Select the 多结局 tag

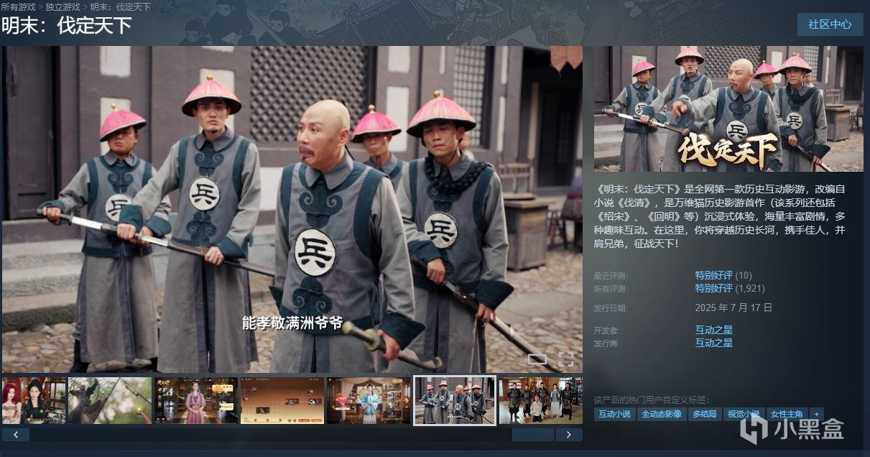[704, 414]
